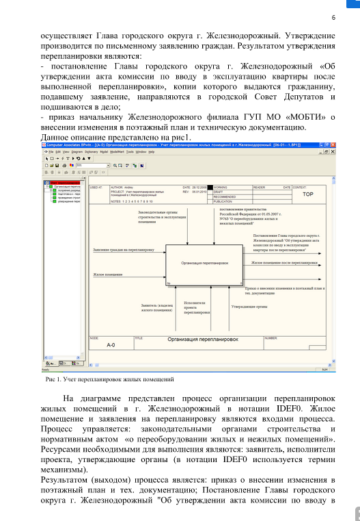Click the circular-arrow sibling diagram icon
The width and height of the screenshot is (360, 521).
(79, 159)
